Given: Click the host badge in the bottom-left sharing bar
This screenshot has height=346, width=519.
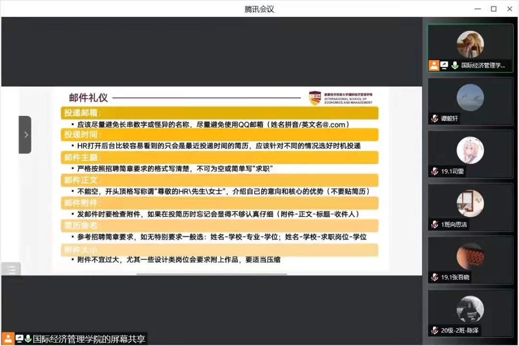Looking at the screenshot, I should (8, 339).
